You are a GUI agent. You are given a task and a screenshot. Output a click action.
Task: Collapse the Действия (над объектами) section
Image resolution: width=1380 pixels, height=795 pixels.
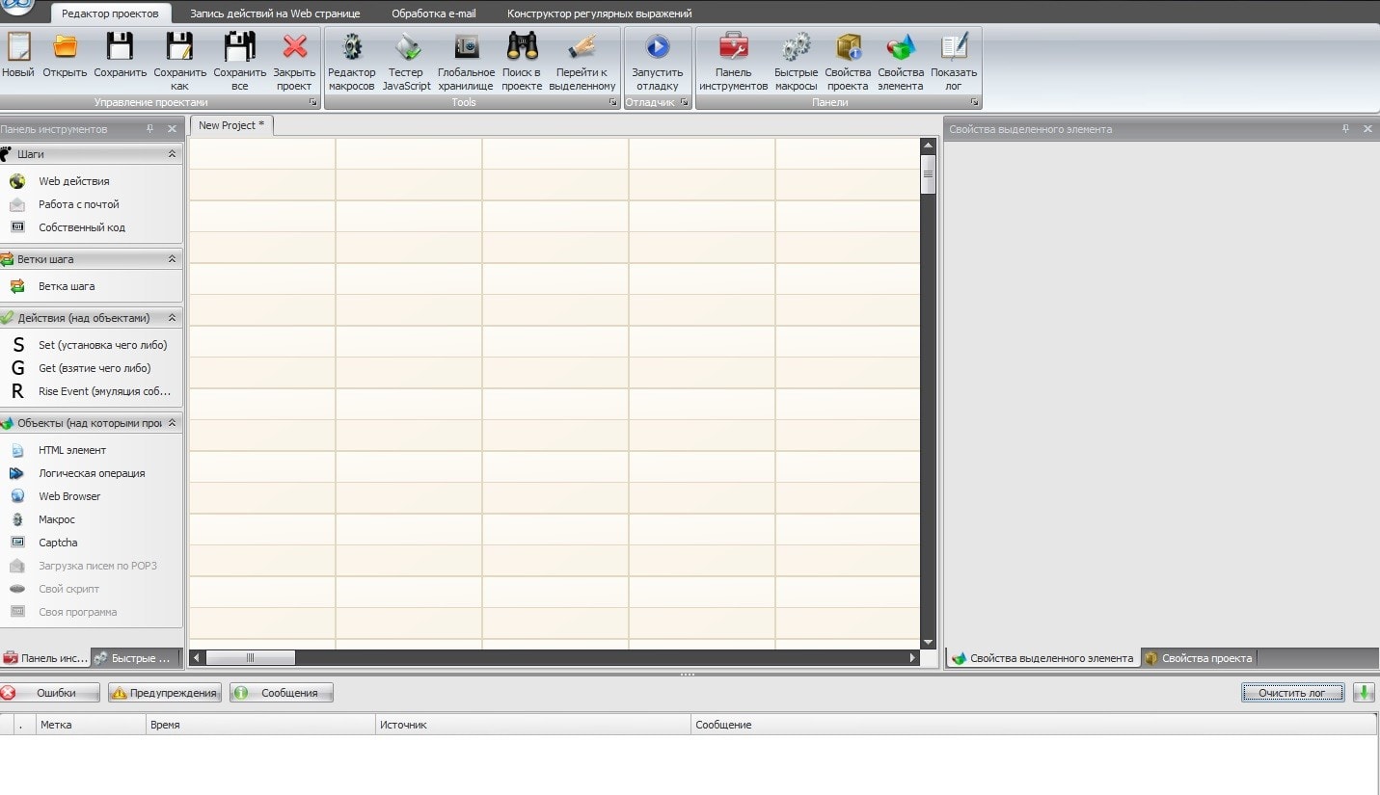tap(172, 318)
